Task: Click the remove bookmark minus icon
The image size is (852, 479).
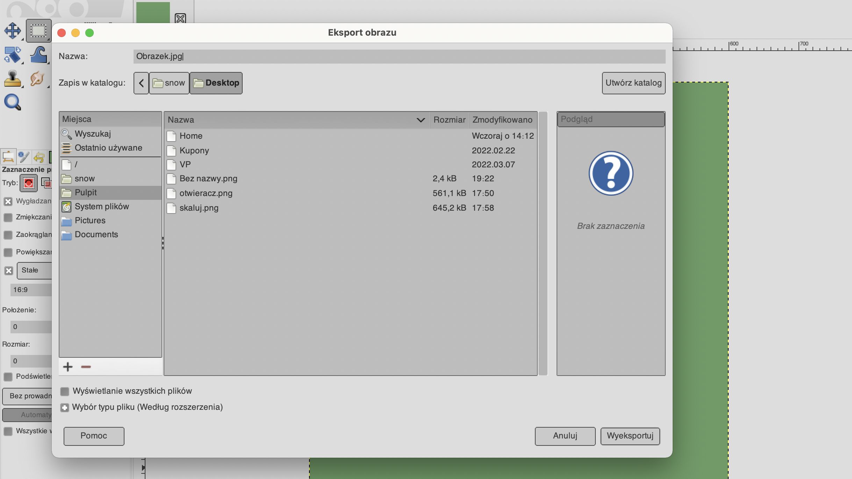Action: pos(86,366)
